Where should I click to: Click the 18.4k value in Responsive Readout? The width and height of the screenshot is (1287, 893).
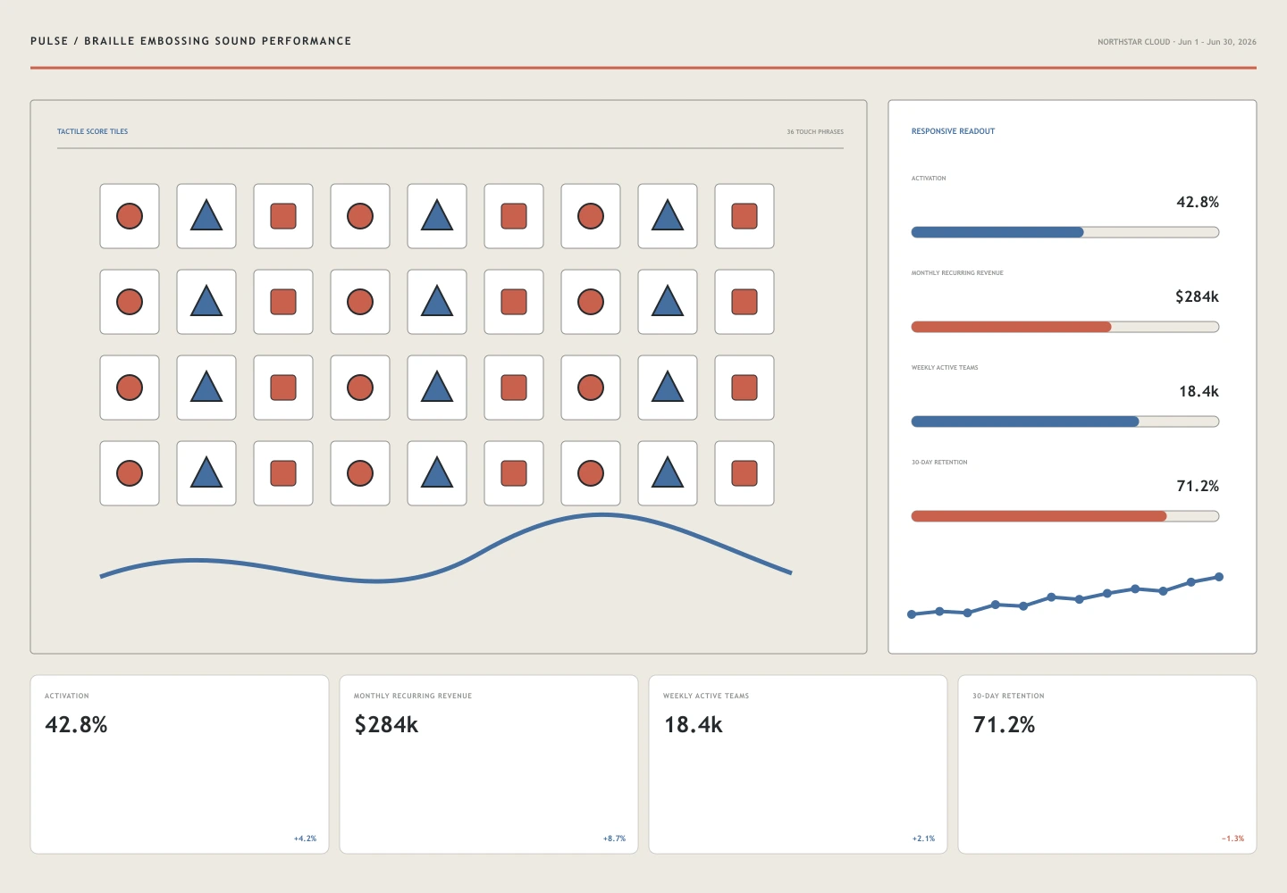pos(1199,391)
